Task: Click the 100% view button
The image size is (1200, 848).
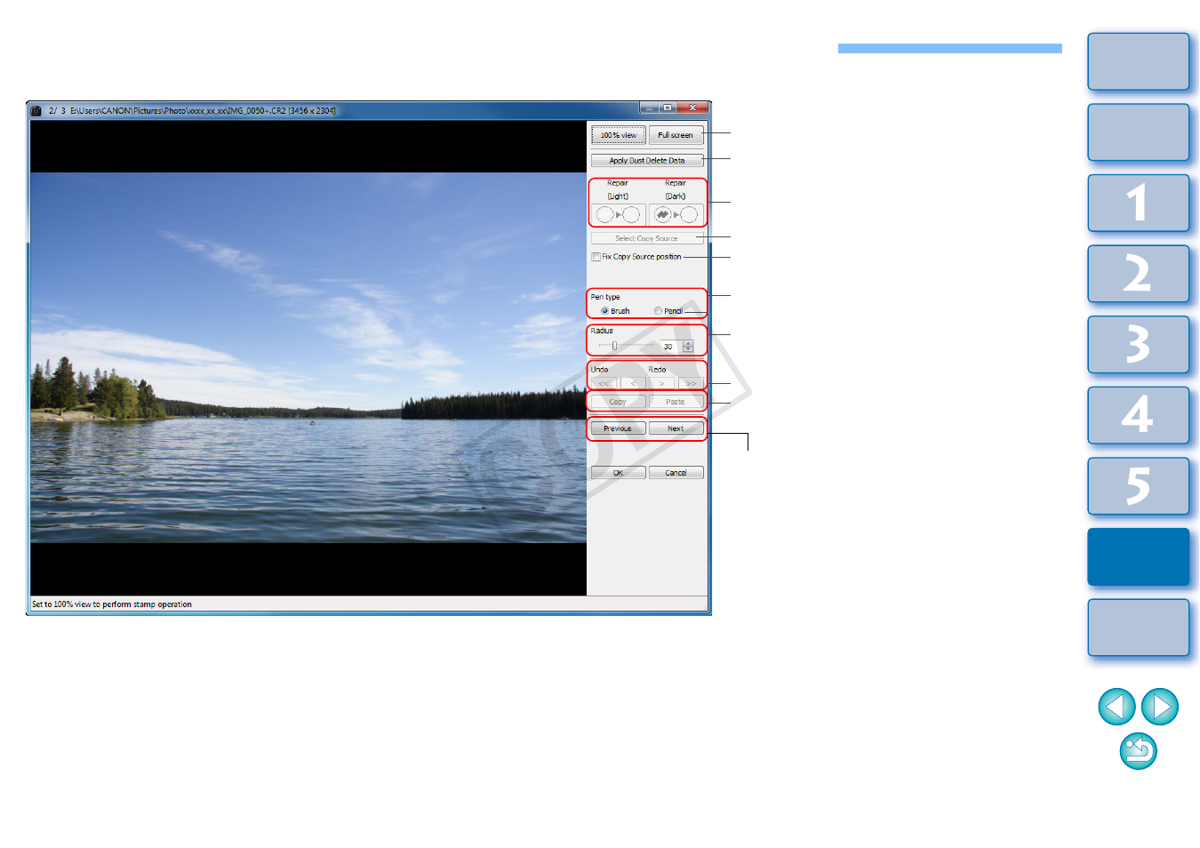Action: point(619,135)
